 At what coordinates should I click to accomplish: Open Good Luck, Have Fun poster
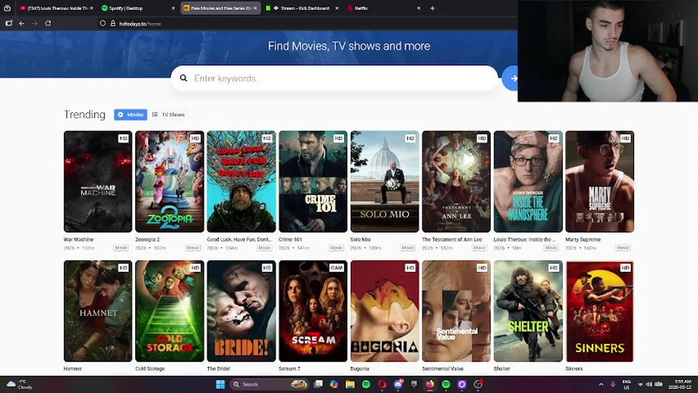241,181
